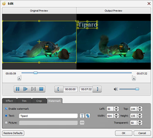Increase the Left value with up arrow
Image resolution: width=153 pixels, height=138 pixels.
(116, 108)
